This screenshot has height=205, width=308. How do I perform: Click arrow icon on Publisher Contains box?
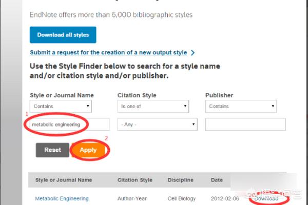point(273,106)
